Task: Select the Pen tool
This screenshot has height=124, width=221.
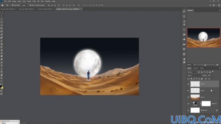Action: 2,62
